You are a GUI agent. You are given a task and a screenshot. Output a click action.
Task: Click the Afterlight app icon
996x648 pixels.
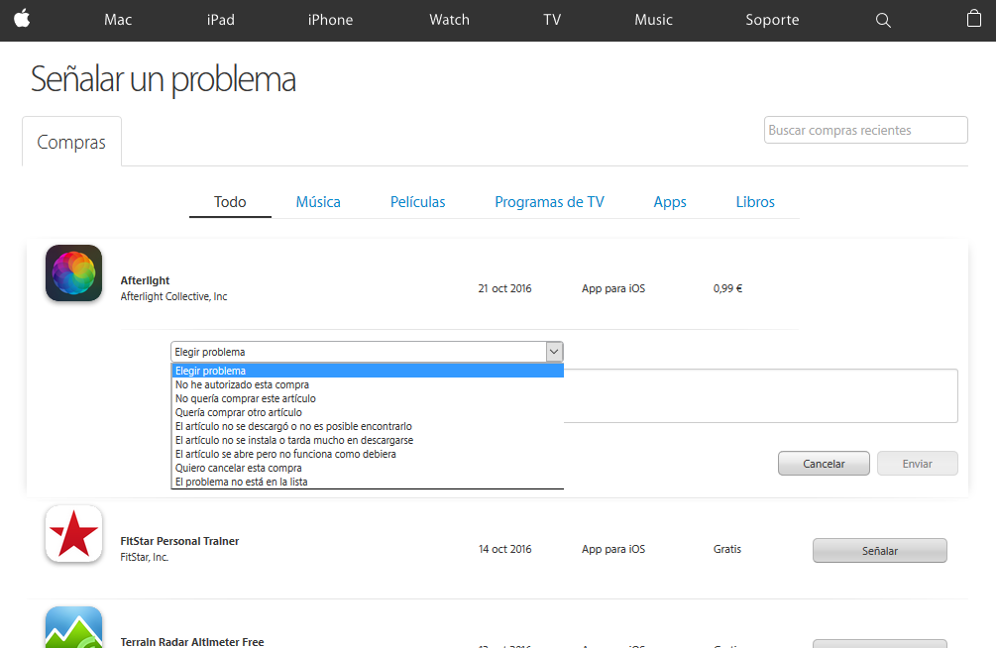point(73,273)
